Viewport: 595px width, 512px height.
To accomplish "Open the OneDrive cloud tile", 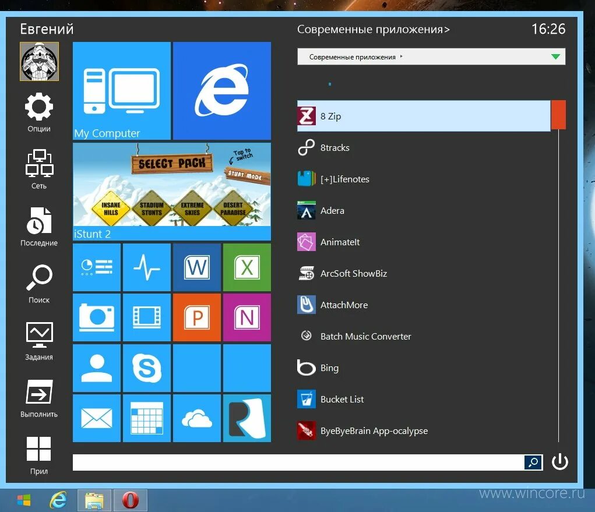I will coord(196,418).
